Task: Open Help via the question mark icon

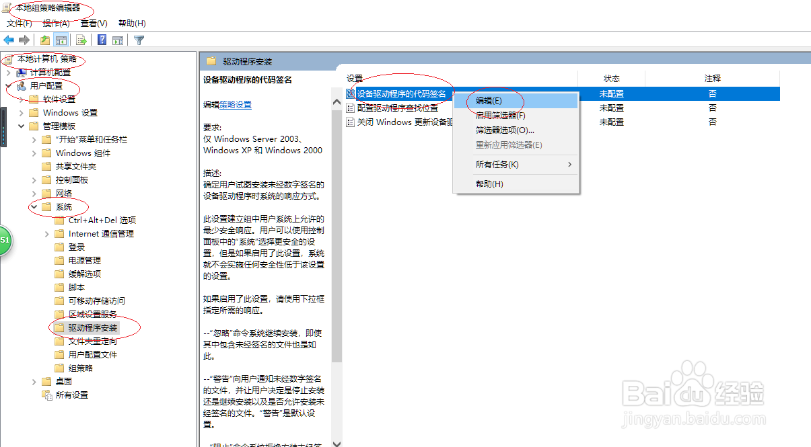Action: coord(102,40)
